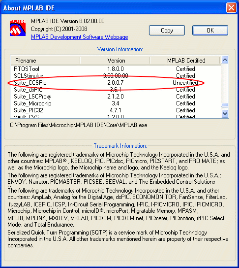Click Certified cell in Suite_Microchip row
239x268 pixels.
coord(185,103)
